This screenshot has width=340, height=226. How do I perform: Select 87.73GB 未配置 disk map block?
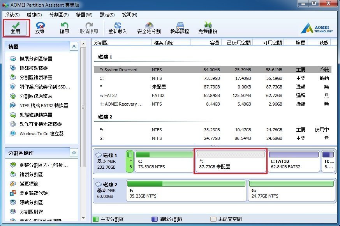[231, 161]
